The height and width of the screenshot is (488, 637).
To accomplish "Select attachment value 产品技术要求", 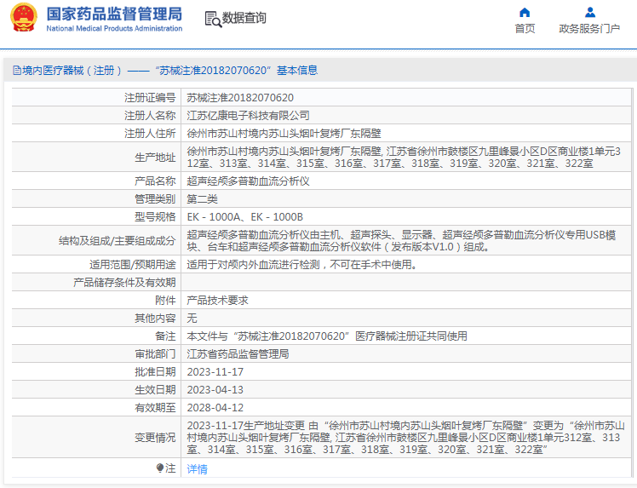I will click(217, 301).
